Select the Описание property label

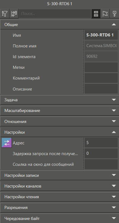(x=22, y=89)
